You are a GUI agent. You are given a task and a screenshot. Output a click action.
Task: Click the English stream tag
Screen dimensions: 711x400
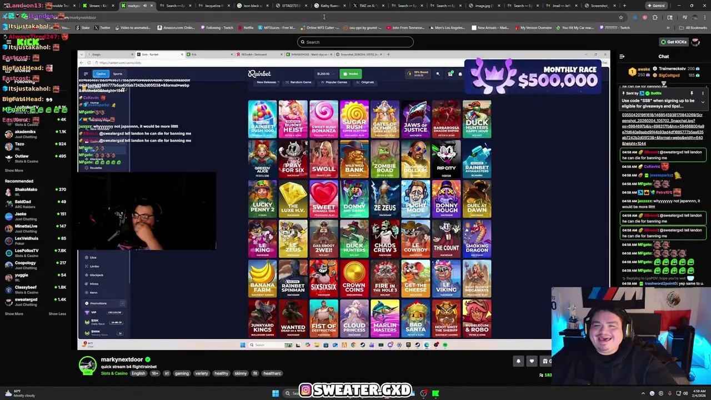pyautogui.click(x=138, y=373)
